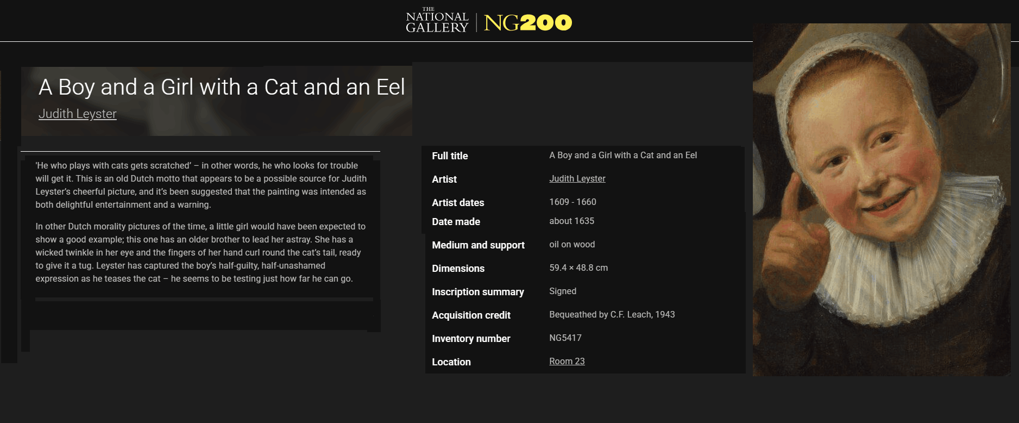This screenshot has width=1019, height=423.
Task: Open the National Gallery logo link
Action: 437,21
